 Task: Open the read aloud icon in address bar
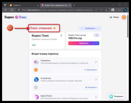(x=96, y=10)
